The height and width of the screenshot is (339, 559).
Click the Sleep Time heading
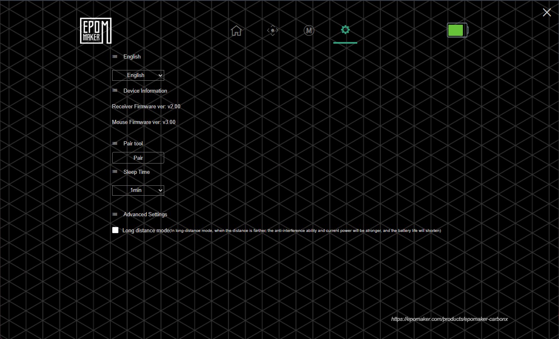[x=137, y=172]
